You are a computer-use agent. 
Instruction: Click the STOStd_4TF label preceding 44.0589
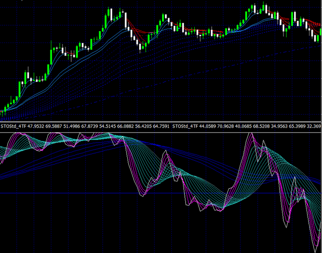(x=185, y=126)
